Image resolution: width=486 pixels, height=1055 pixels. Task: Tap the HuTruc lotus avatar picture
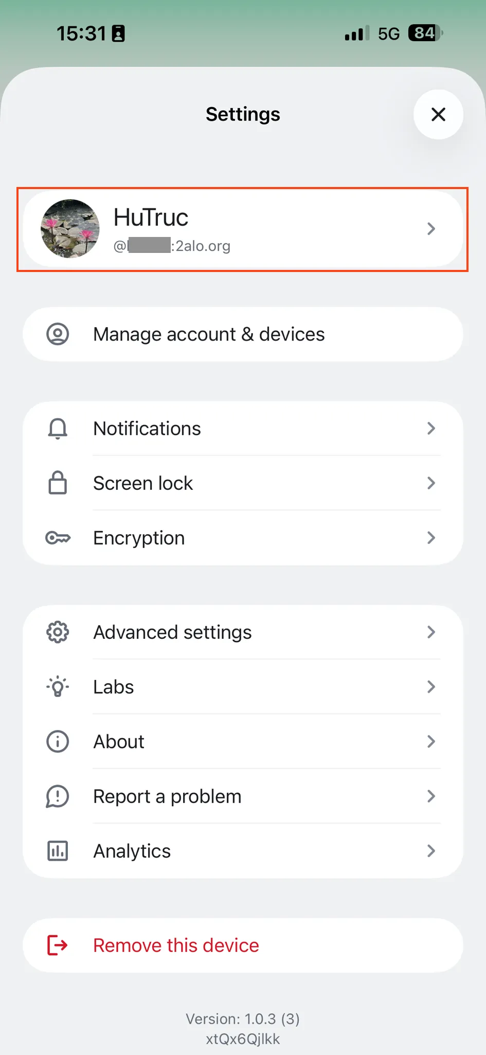click(70, 229)
